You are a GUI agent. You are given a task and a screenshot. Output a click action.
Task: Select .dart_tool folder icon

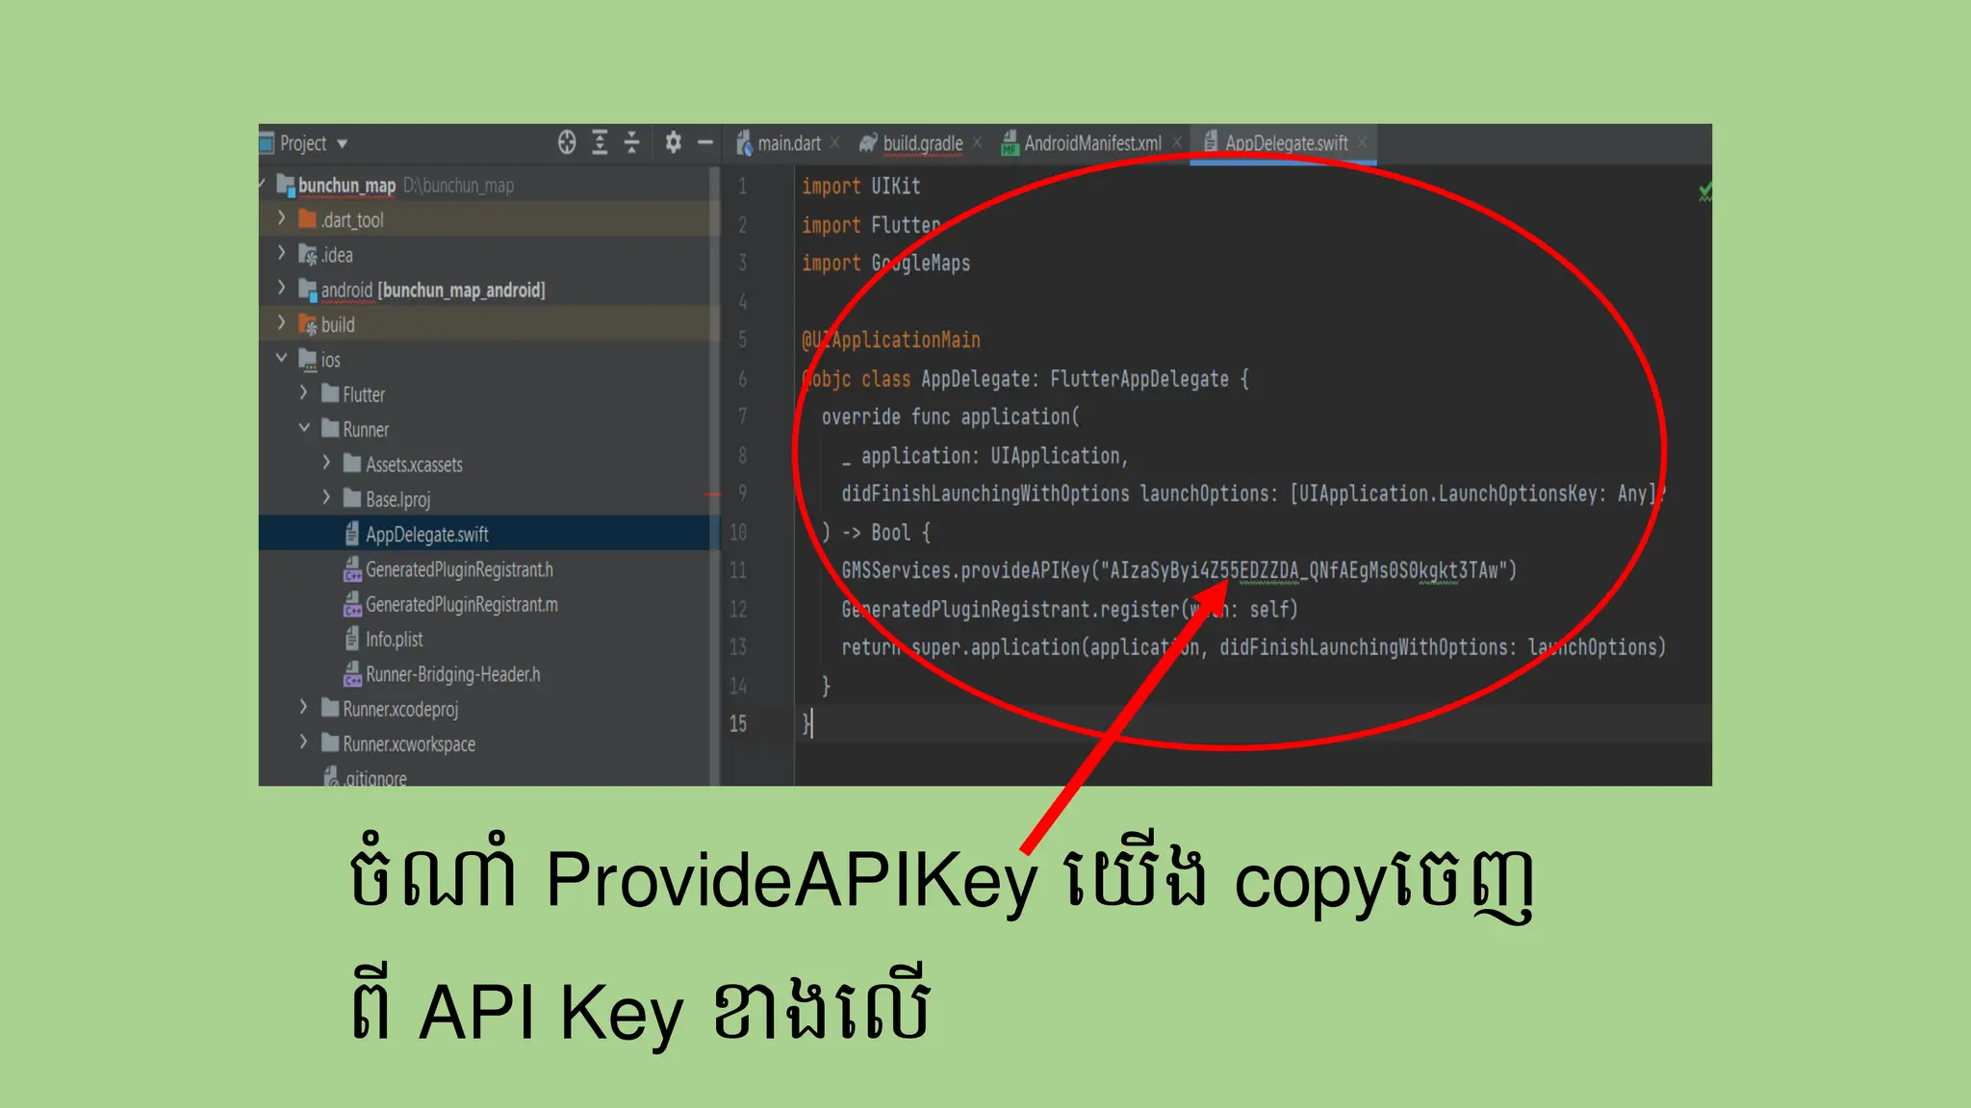pos(308,219)
